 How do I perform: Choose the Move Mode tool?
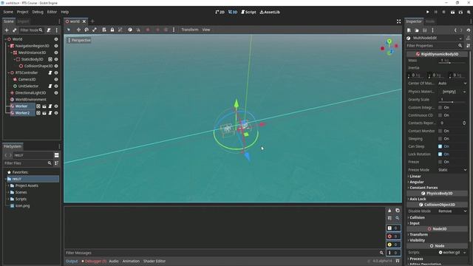point(78,30)
